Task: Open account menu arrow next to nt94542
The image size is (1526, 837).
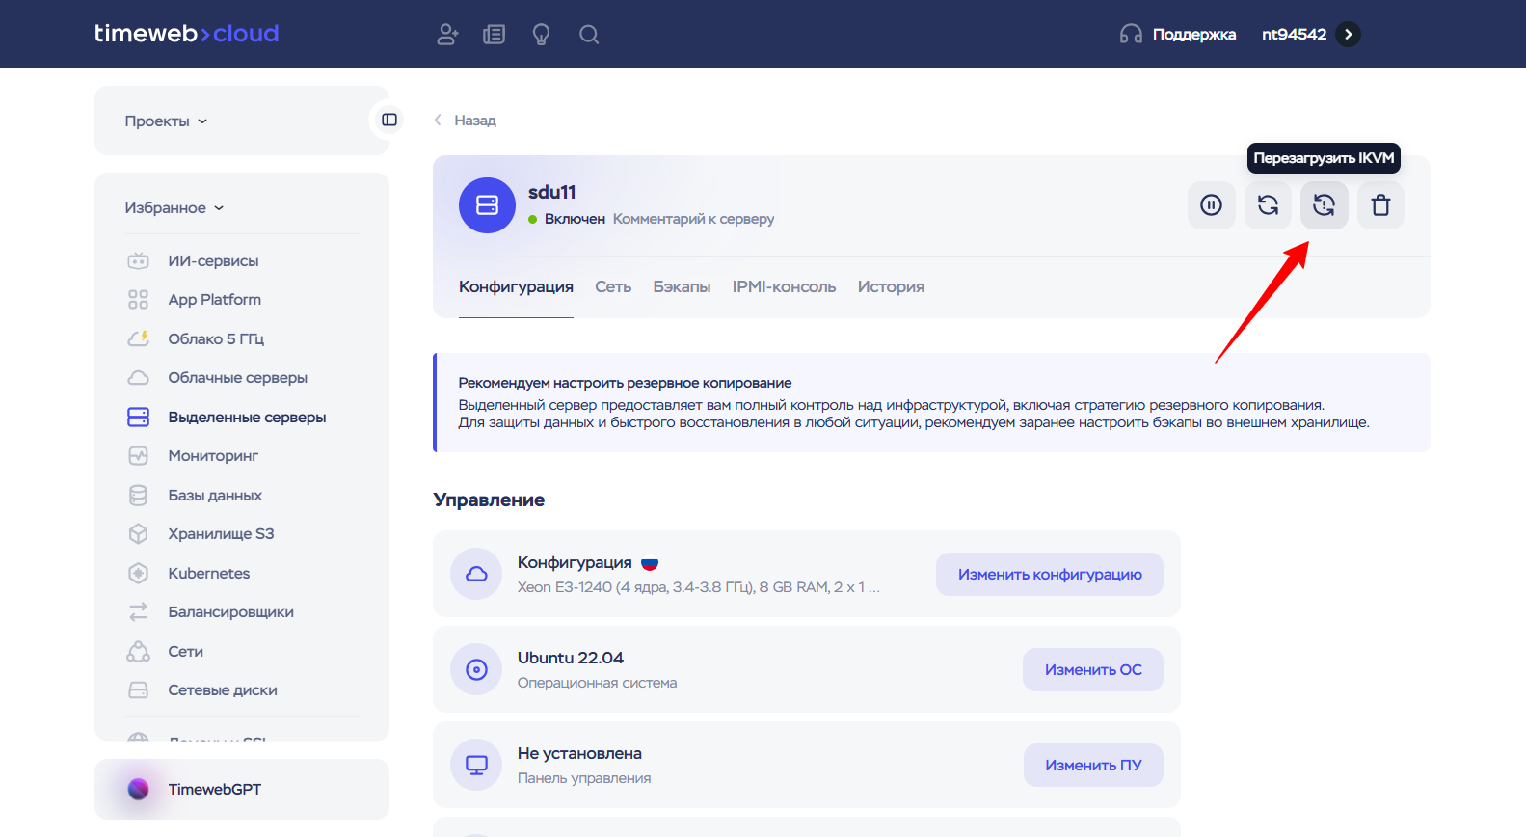Action: pyautogui.click(x=1349, y=35)
